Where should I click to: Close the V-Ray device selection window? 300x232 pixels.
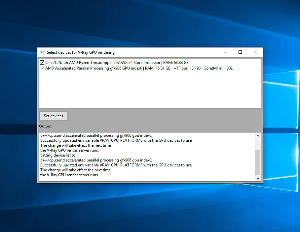(x=255, y=52)
